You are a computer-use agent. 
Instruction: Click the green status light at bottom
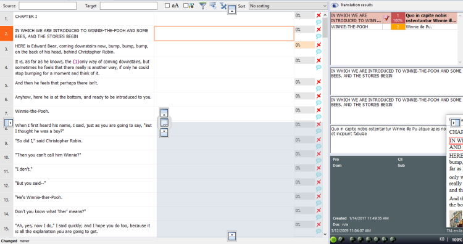[x=333, y=239]
